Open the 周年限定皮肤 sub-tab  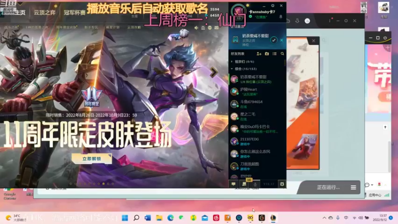click(67, 27)
